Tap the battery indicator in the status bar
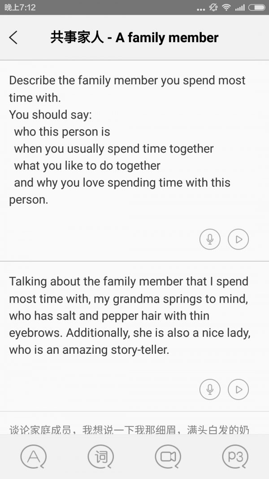269x479 pixels. click(x=256, y=8)
